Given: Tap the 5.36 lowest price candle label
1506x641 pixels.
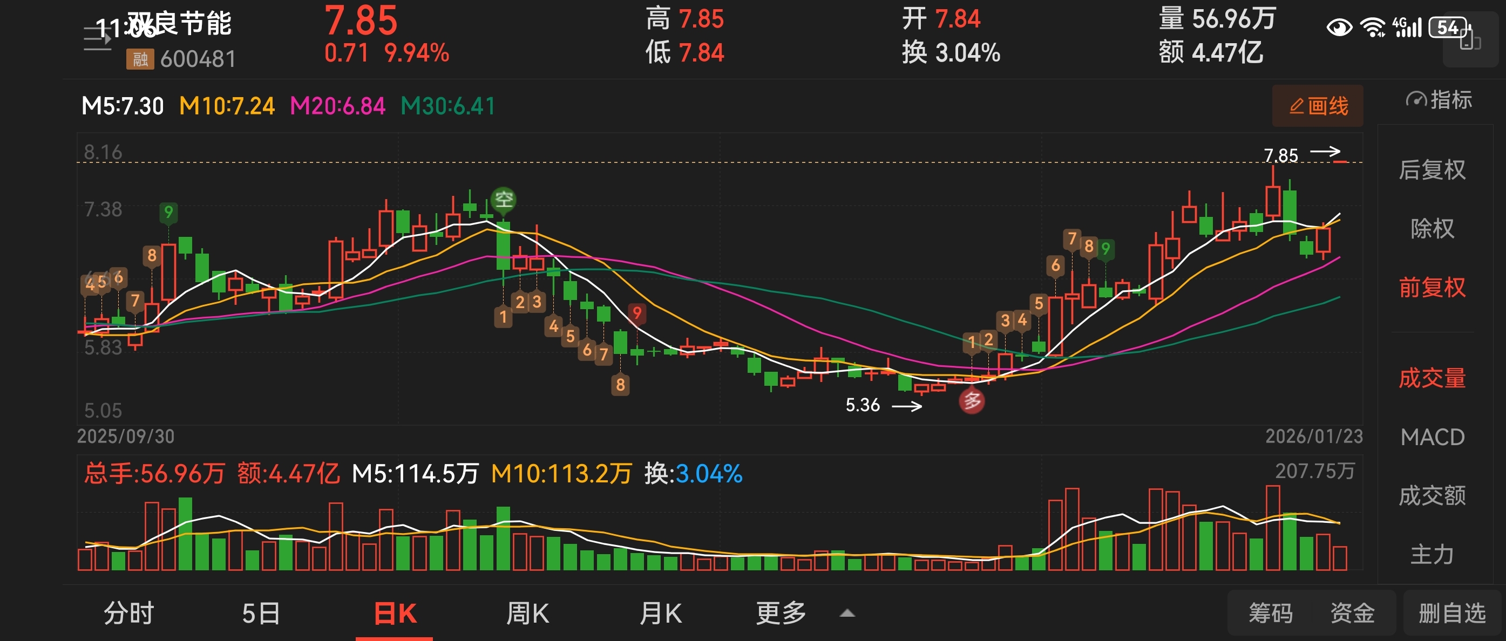Looking at the screenshot, I should [x=863, y=405].
